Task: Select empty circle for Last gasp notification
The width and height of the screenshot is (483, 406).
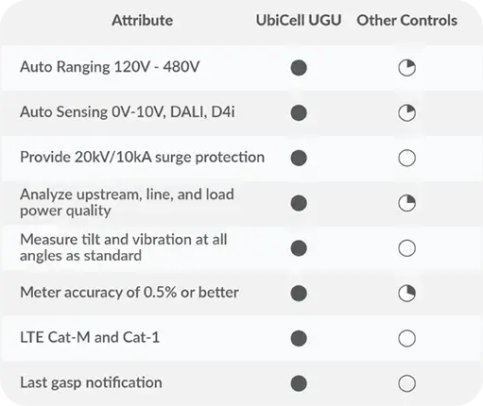Action: (406, 383)
